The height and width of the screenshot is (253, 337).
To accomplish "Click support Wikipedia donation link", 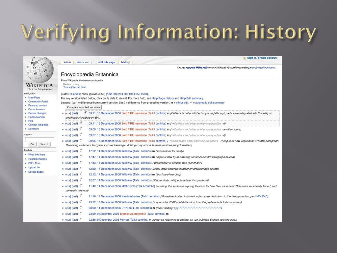I will coord(196,68).
